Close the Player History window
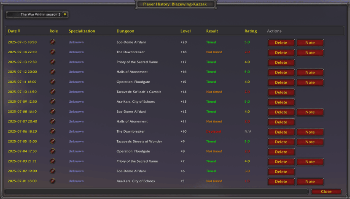The width and height of the screenshot is (350, 199). click(x=326, y=192)
